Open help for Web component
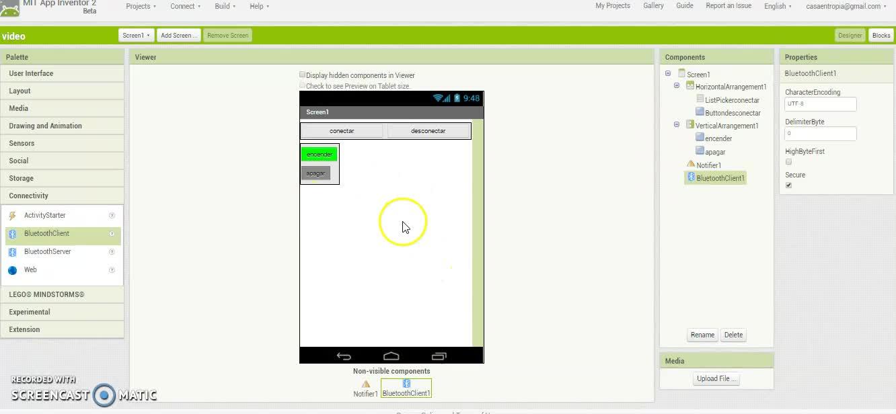This screenshot has height=414, width=896. (112, 270)
